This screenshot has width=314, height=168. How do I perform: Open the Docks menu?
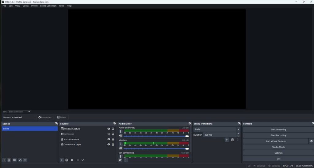(25, 6)
